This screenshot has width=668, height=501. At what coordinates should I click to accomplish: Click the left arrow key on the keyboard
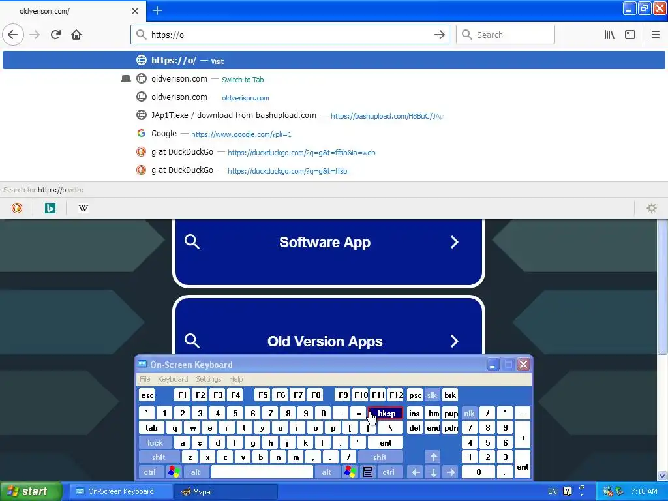click(416, 472)
